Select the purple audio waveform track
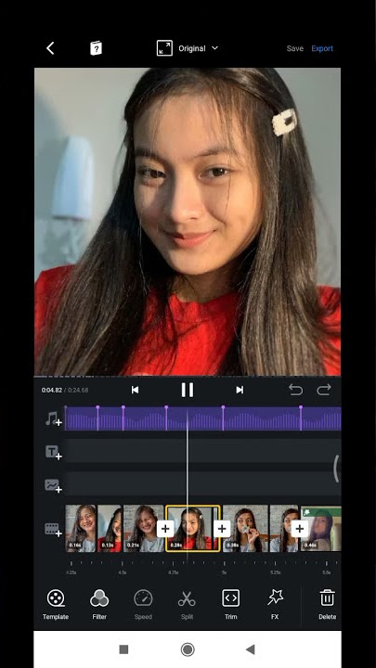 pyautogui.click(x=203, y=418)
